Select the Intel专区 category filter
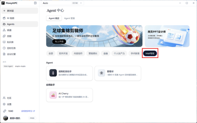This screenshot has width=197, height=123. pos(150,53)
